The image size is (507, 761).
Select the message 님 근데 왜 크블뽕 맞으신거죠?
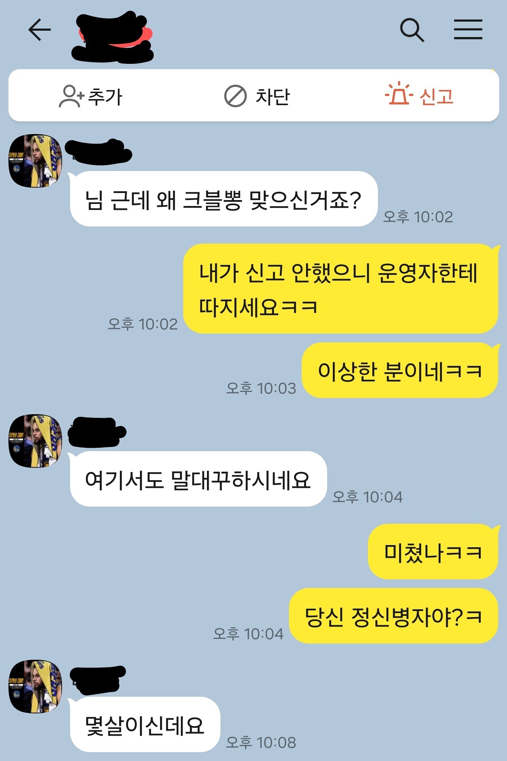(x=224, y=199)
